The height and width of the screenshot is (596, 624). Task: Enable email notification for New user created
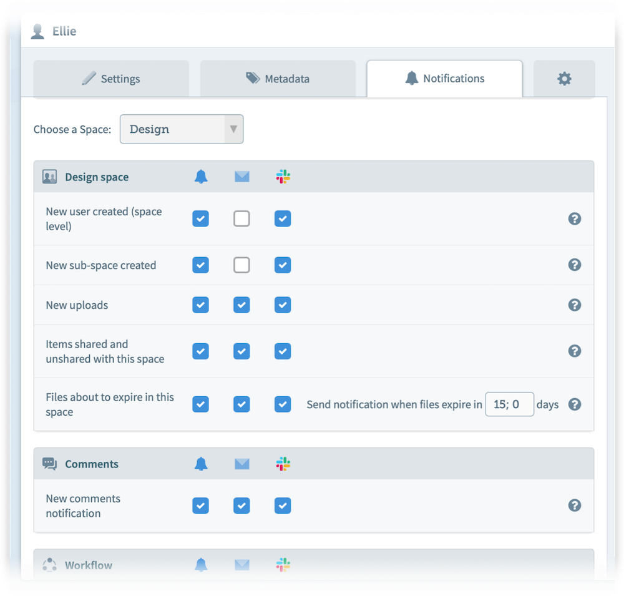(241, 218)
